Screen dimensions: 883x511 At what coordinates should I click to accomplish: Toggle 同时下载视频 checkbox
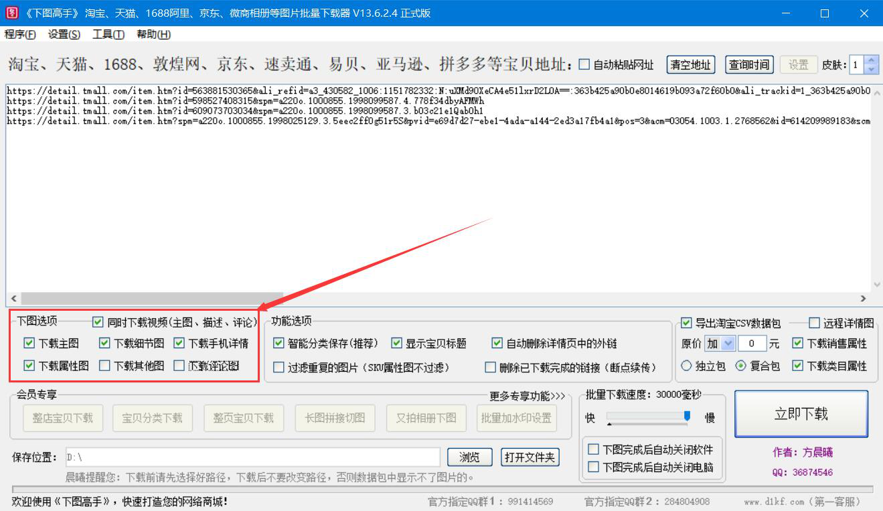[x=98, y=322]
